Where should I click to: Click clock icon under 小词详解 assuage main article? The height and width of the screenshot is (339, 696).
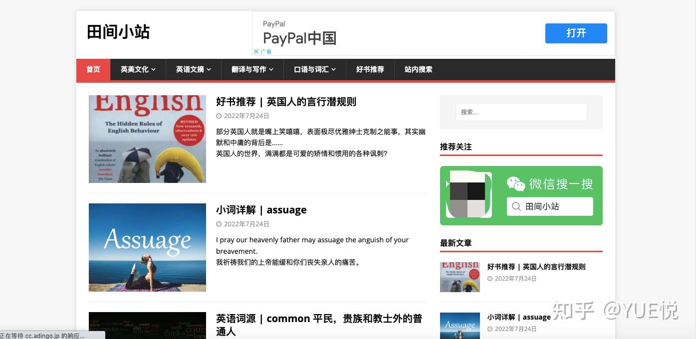pos(219,224)
